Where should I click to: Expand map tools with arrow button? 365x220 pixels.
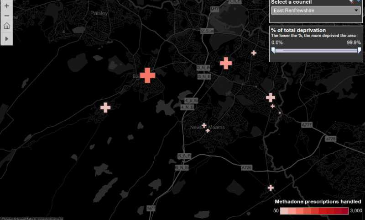pyautogui.click(x=6, y=39)
